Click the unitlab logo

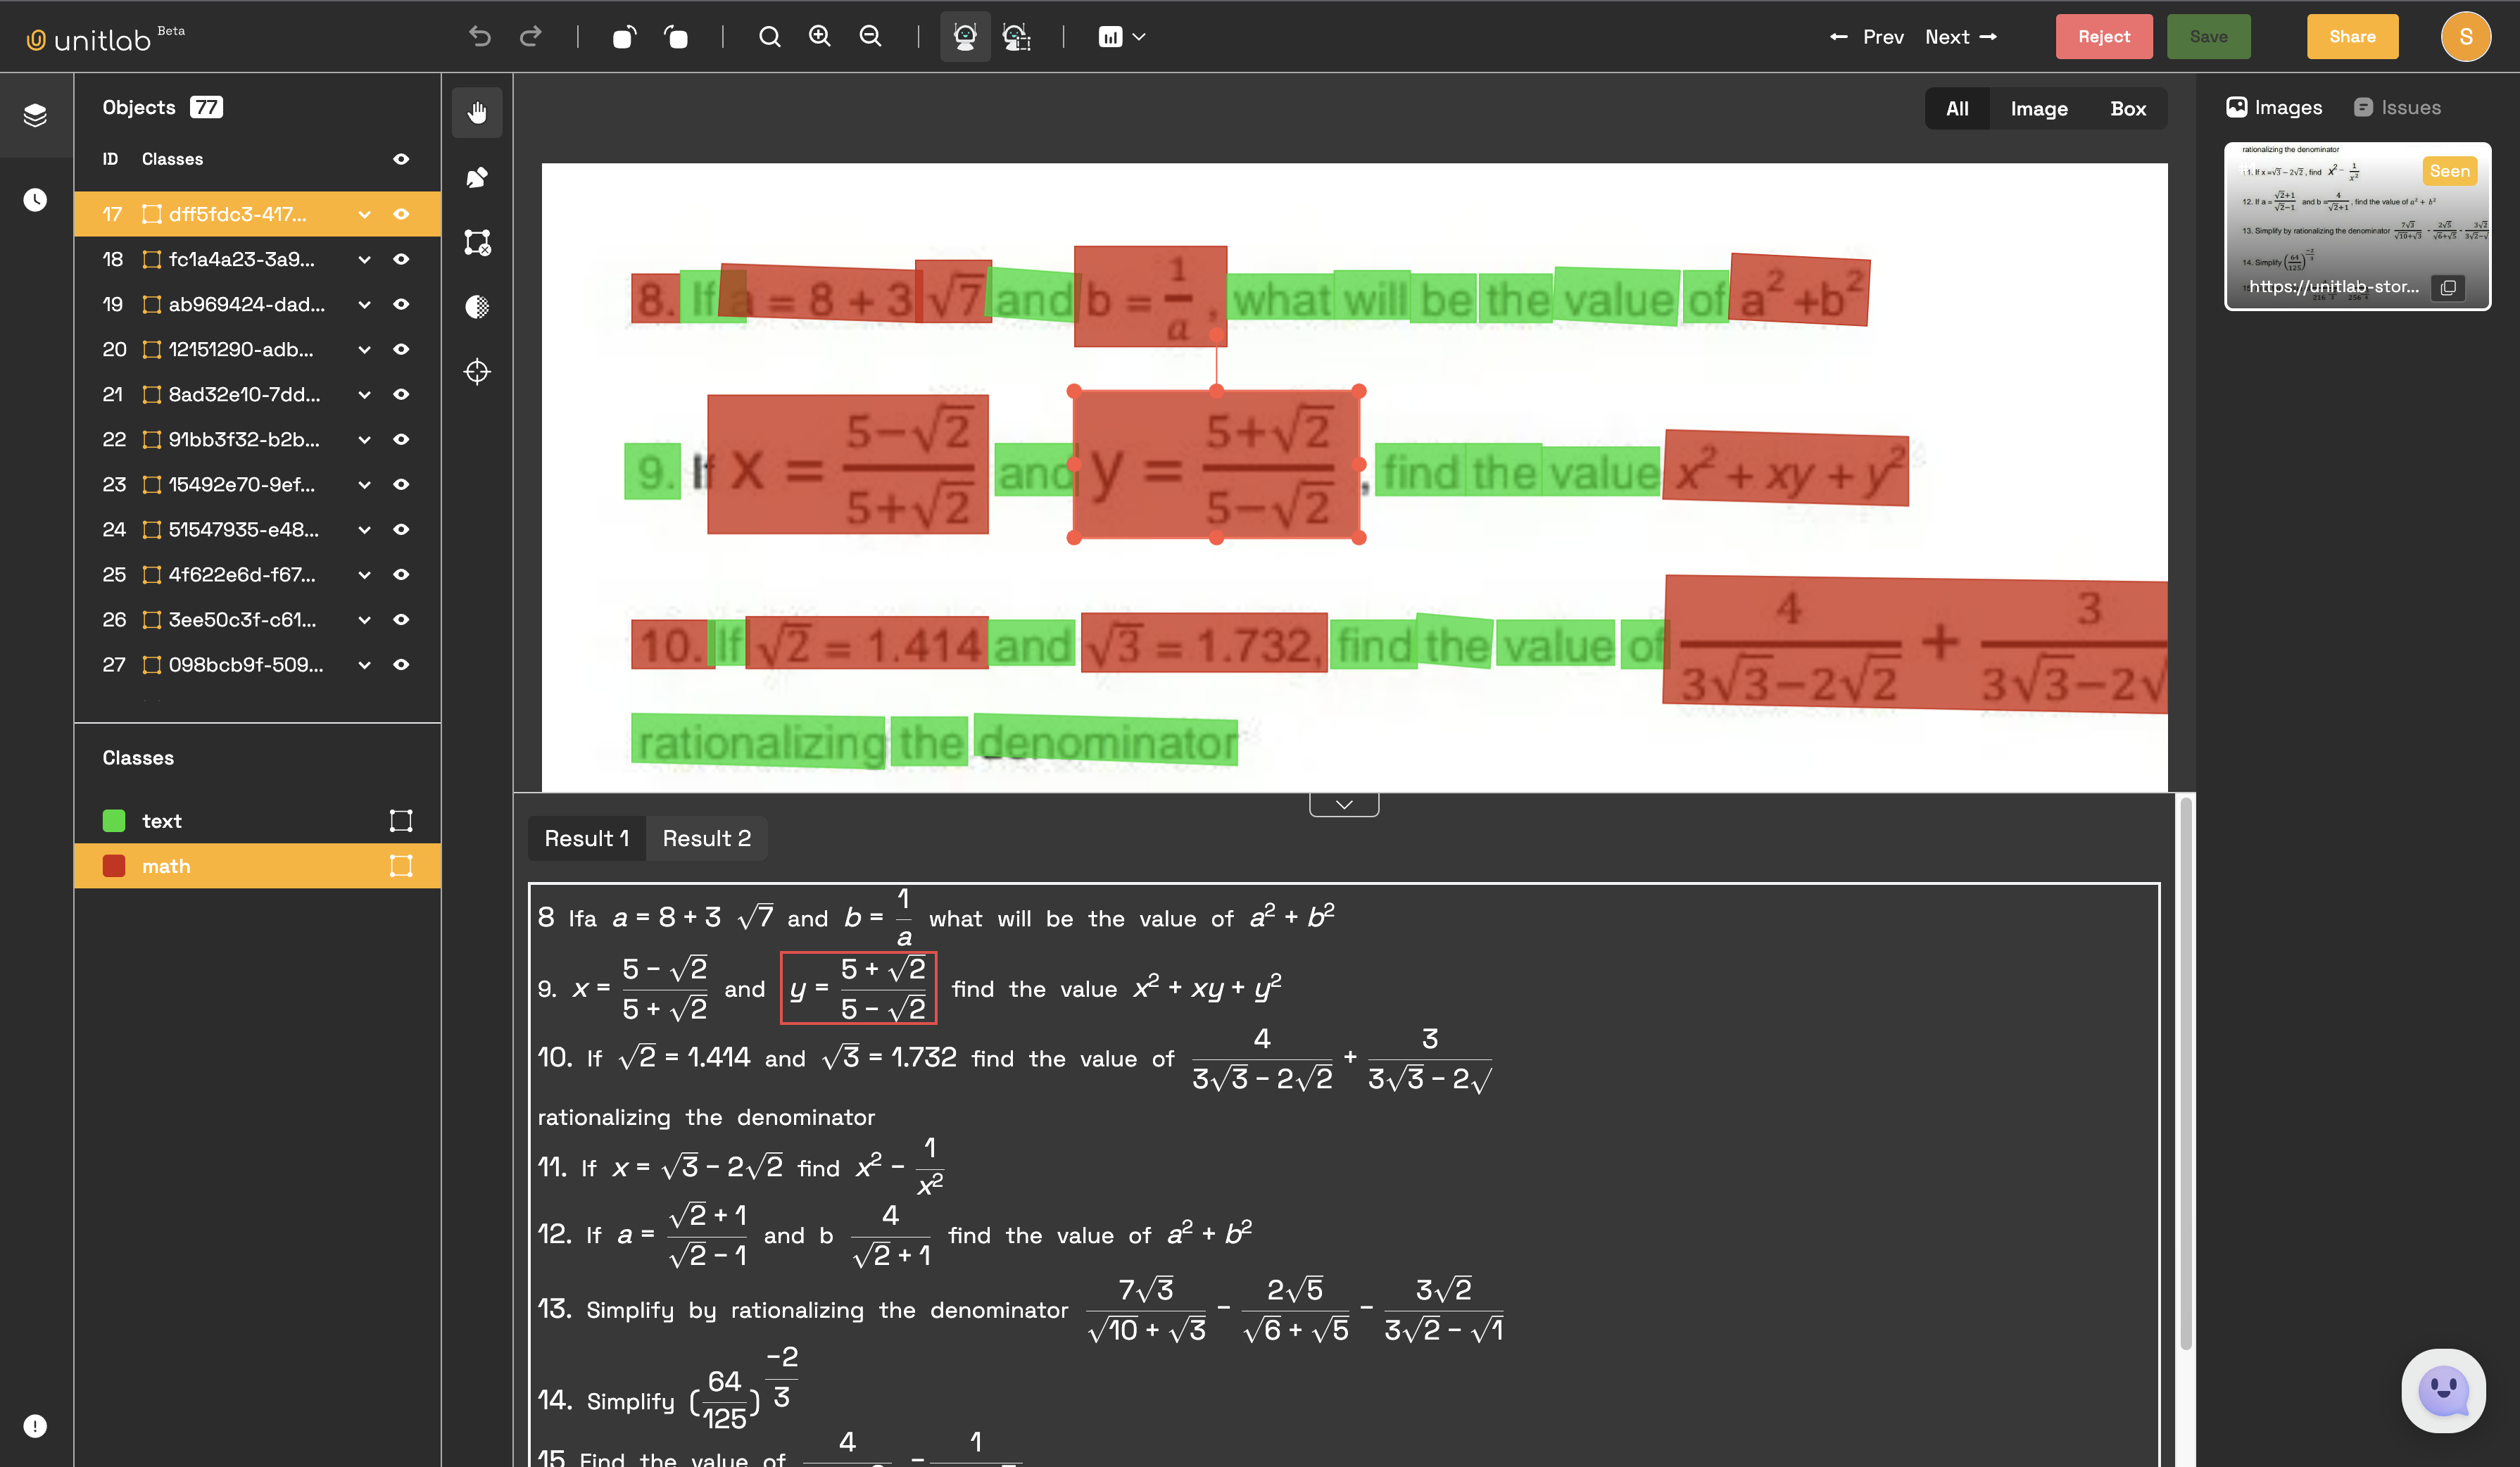[104, 37]
